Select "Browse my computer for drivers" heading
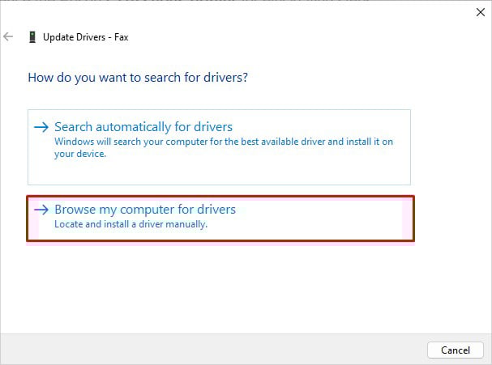 tap(145, 210)
